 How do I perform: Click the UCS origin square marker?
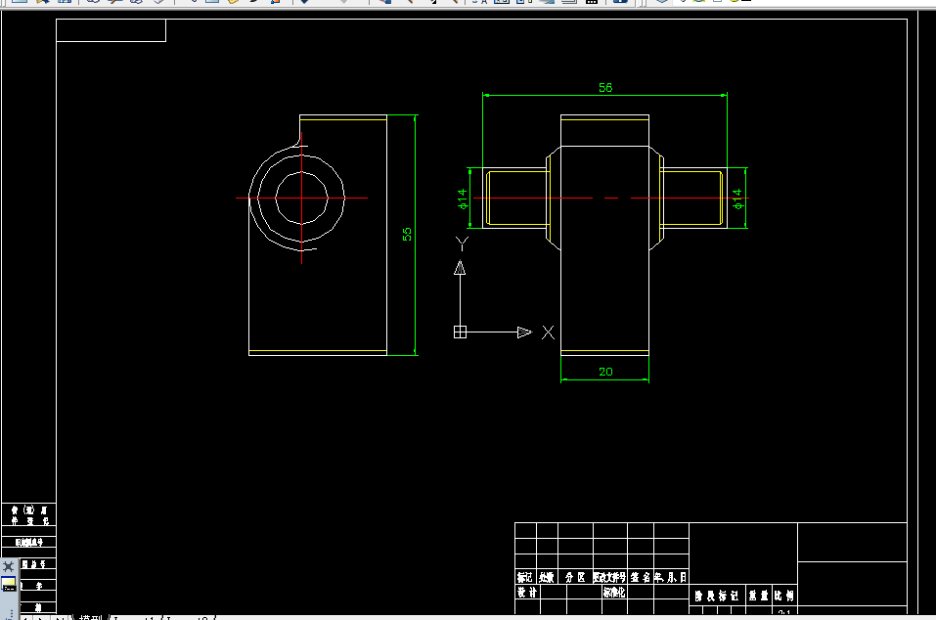pyautogui.click(x=460, y=332)
